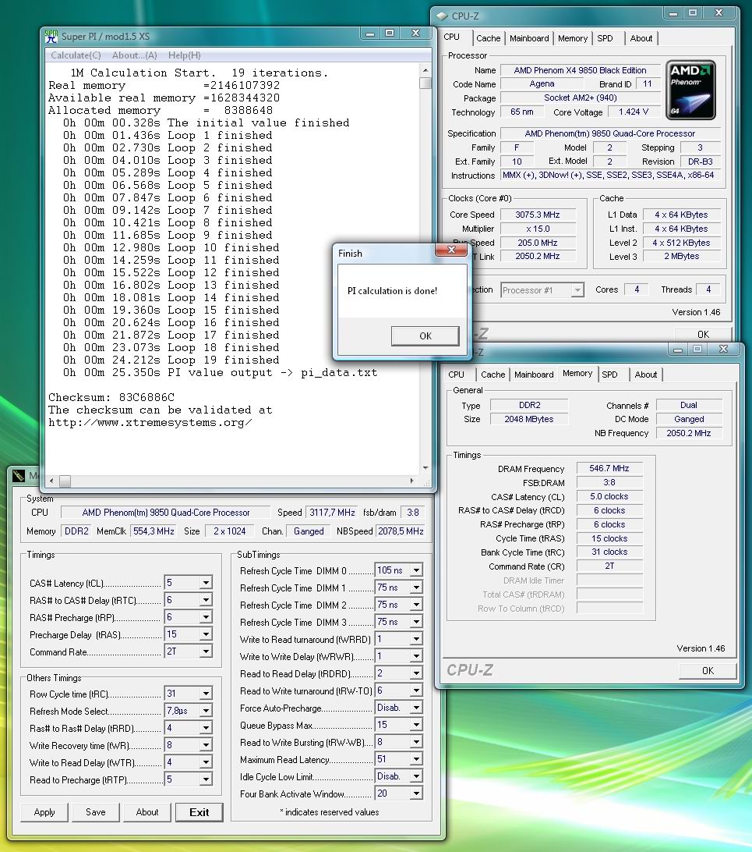Close the Finish dialog
Image resolution: width=752 pixels, height=852 pixels.
tap(451, 250)
